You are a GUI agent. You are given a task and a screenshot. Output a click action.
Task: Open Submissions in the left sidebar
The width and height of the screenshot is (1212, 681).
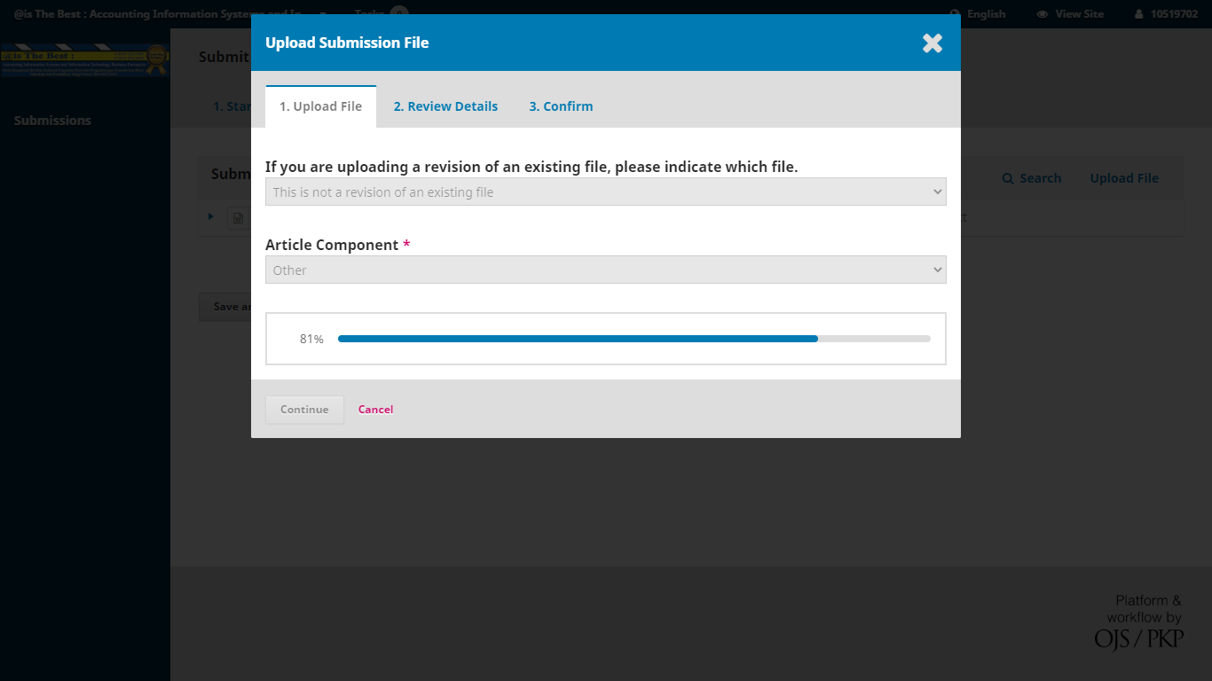point(52,121)
